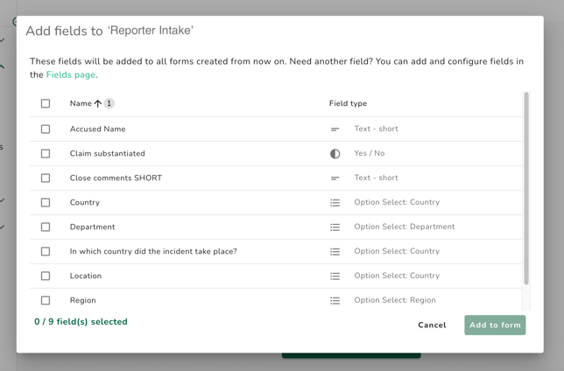Check the Region field checkbox
Image resolution: width=564 pixels, height=371 pixels.
coord(46,301)
